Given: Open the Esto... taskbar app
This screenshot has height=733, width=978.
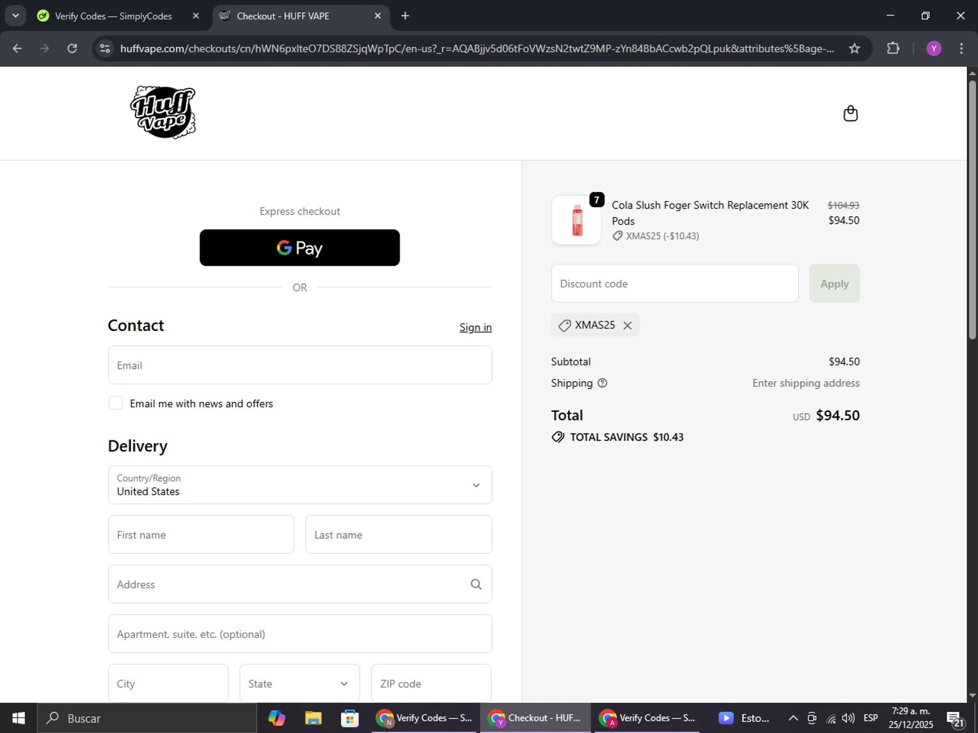Looking at the screenshot, I should pos(744,718).
